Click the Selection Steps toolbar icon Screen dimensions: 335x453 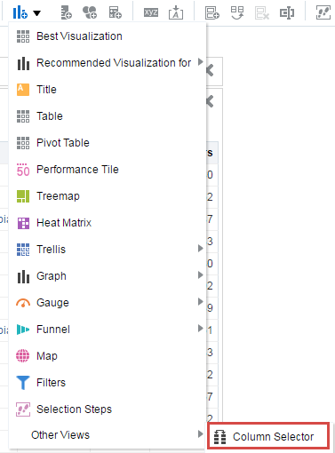click(323, 12)
